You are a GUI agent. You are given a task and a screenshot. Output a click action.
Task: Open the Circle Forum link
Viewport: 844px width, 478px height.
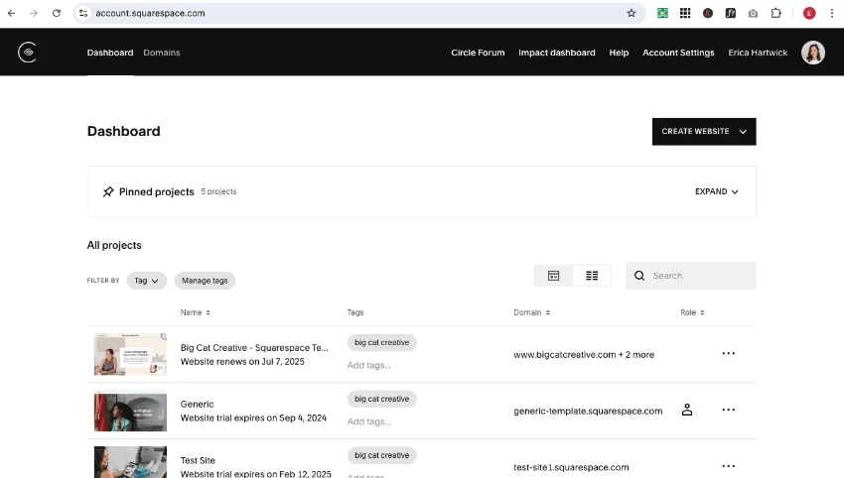point(478,53)
